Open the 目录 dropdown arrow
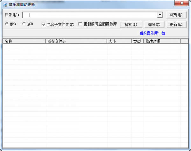191x151 pixels. 160,15
